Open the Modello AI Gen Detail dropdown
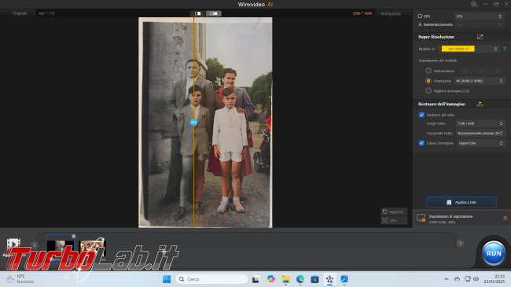Image resolution: width=511 pixels, height=287 pixels. click(x=469, y=49)
